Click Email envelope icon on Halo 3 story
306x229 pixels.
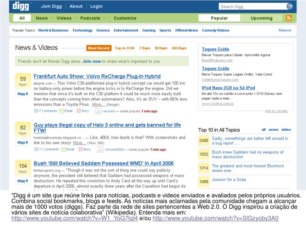point(64,149)
